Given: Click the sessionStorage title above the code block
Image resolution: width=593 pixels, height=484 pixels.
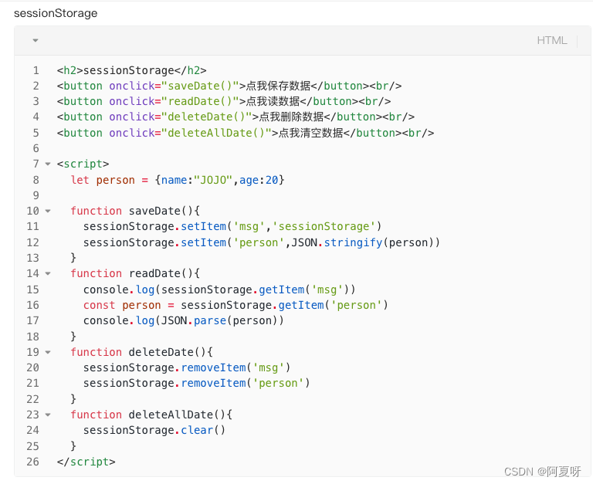Looking at the screenshot, I should (56, 13).
